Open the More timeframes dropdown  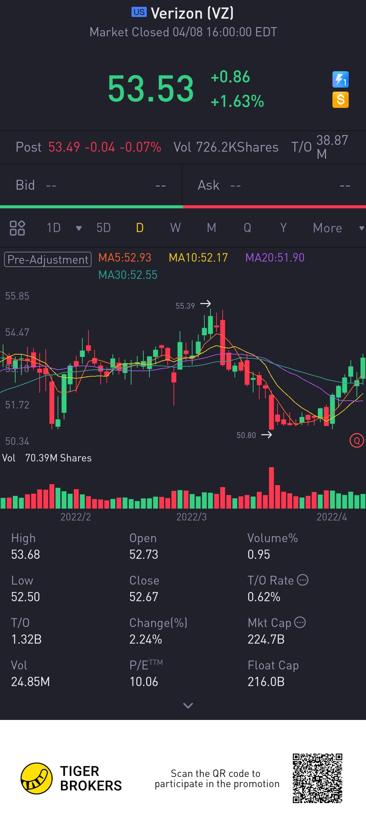338,228
